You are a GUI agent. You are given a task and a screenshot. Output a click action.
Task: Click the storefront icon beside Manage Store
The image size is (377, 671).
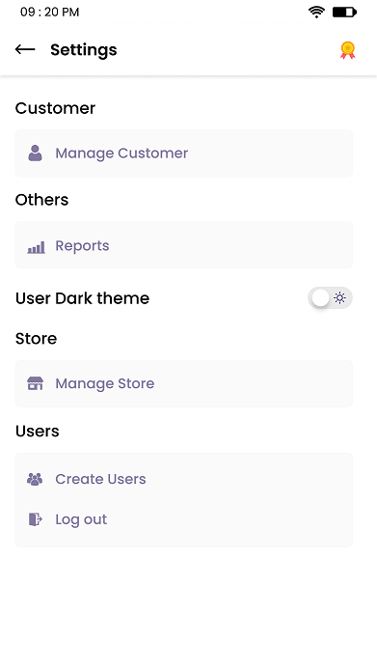tap(35, 383)
